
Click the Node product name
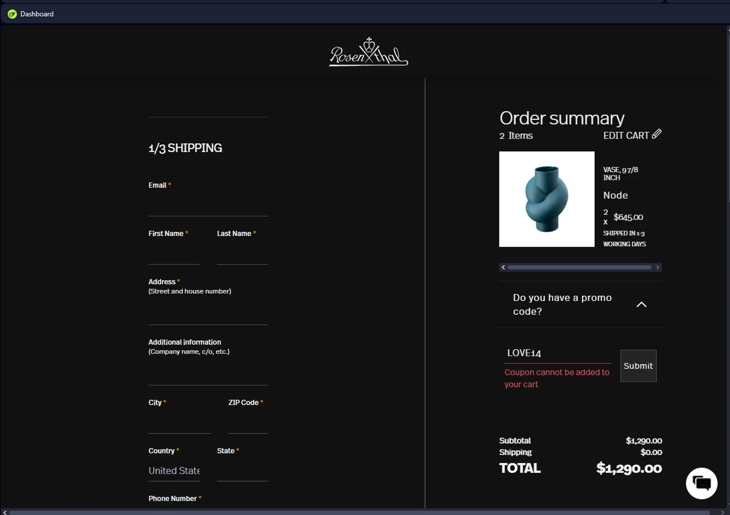(x=616, y=195)
